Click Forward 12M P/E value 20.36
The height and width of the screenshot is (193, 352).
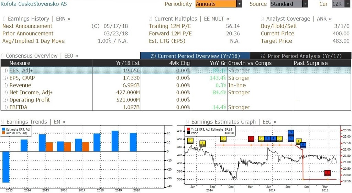pos(233,34)
